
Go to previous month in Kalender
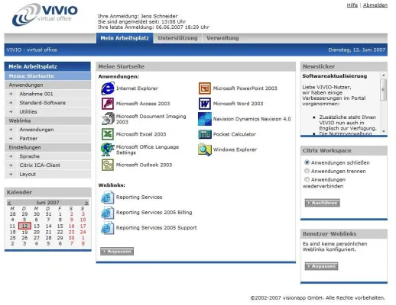tap(9, 203)
